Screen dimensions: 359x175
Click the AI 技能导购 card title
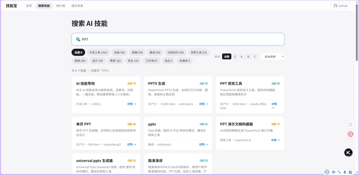point(85,84)
